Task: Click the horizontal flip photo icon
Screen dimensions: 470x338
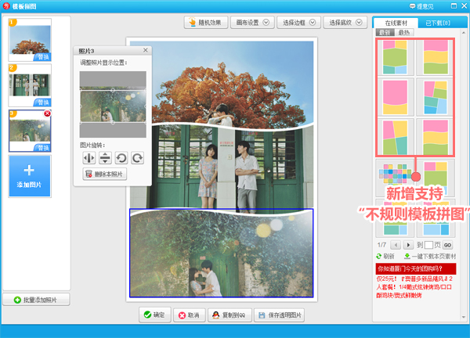Action: click(x=89, y=158)
